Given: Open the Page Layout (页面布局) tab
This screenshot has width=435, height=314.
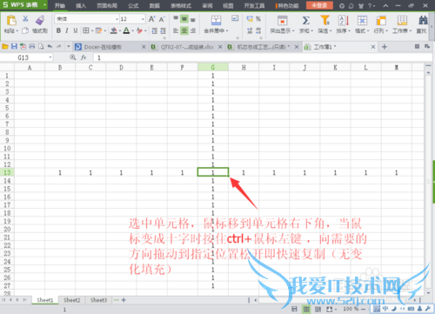Looking at the screenshot, I should [107, 5].
